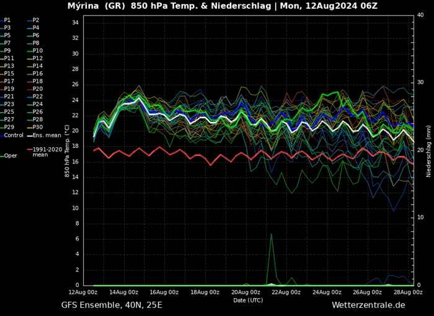Click the P30 legend label
This screenshot has height=316, width=434.
tap(37, 127)
